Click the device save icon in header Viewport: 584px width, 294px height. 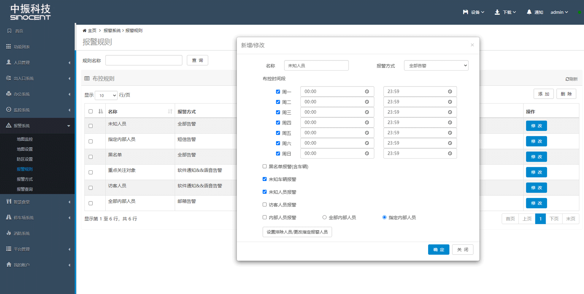tap(465, 12)
